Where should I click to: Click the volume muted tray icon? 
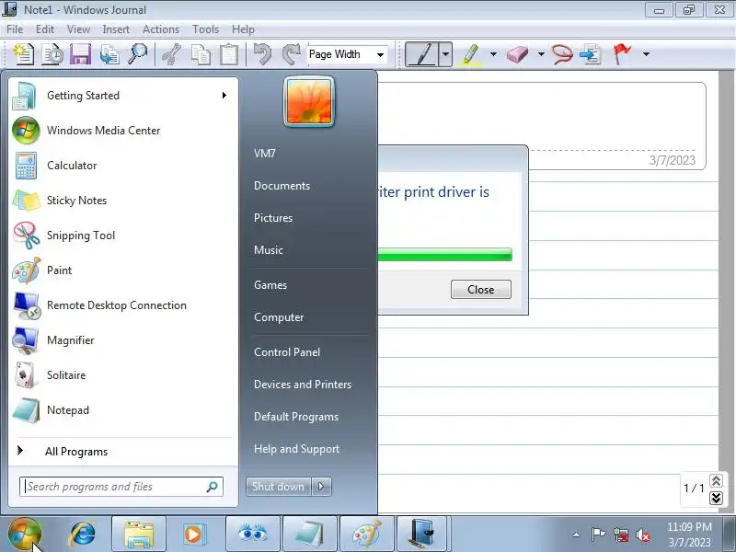[642, 535]
